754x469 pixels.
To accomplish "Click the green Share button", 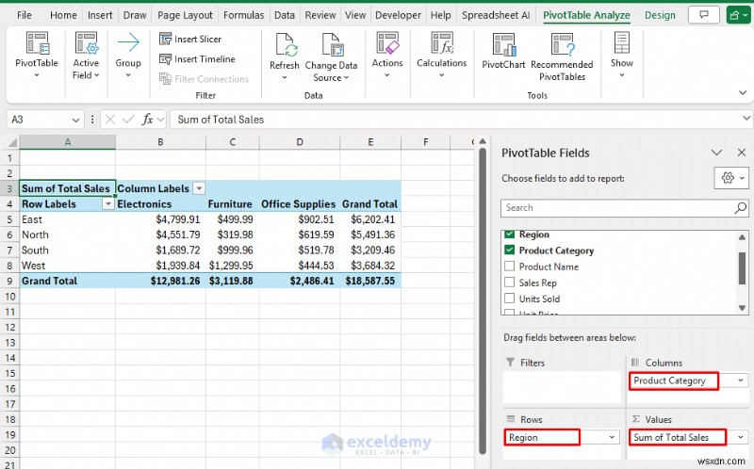I will [x=739, y=15].
